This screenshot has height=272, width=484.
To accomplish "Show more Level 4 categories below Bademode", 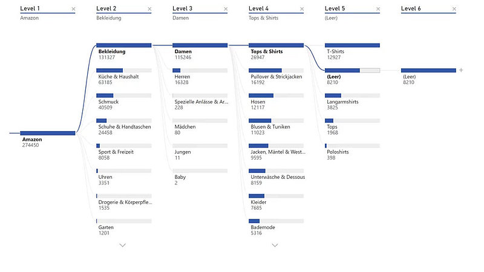I will pos(275,245).
